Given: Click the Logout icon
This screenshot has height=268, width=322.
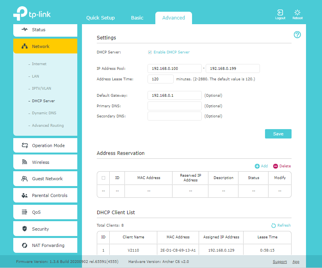Looking at the screenshot, I should point(280,13).
